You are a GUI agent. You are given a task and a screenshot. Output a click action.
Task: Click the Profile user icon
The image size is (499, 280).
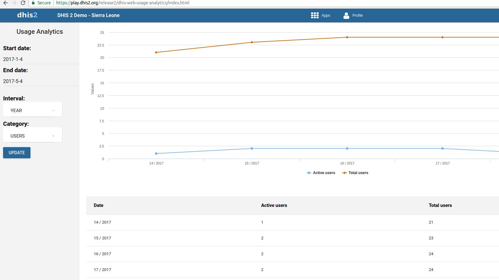click(x=346, y=15)
